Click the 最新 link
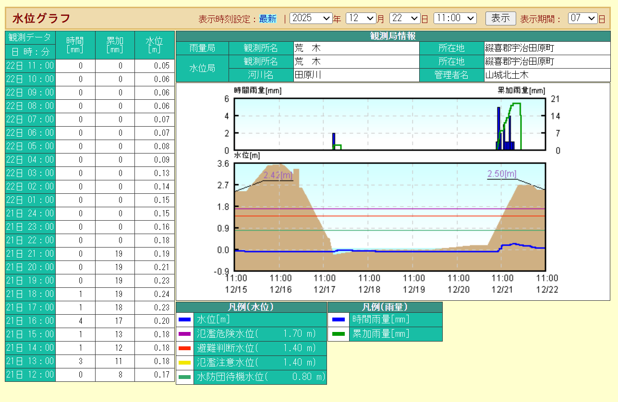Image resolution: width=618 pixels, height=402 pixels. pos(267,19)
